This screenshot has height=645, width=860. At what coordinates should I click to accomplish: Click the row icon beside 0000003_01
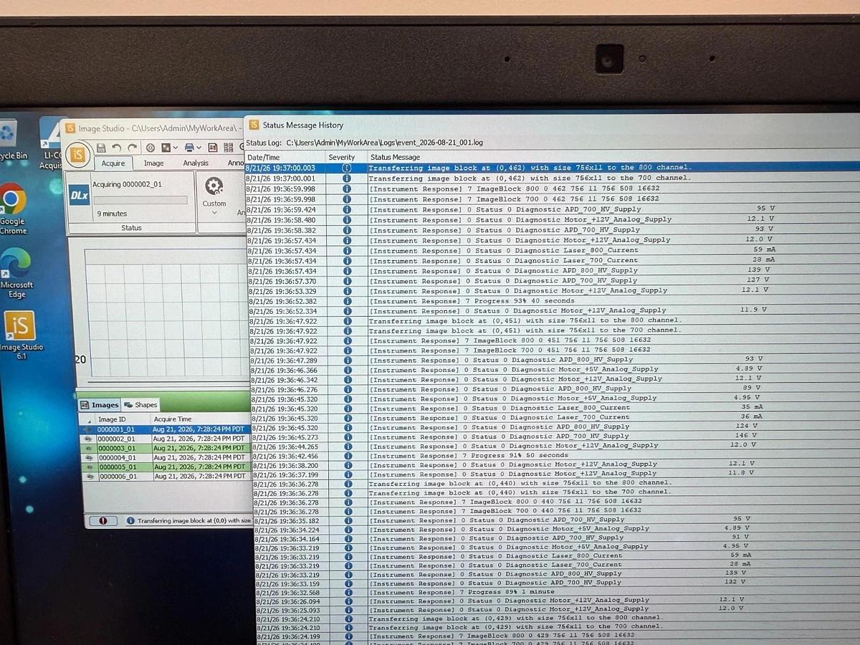[89, 448]
